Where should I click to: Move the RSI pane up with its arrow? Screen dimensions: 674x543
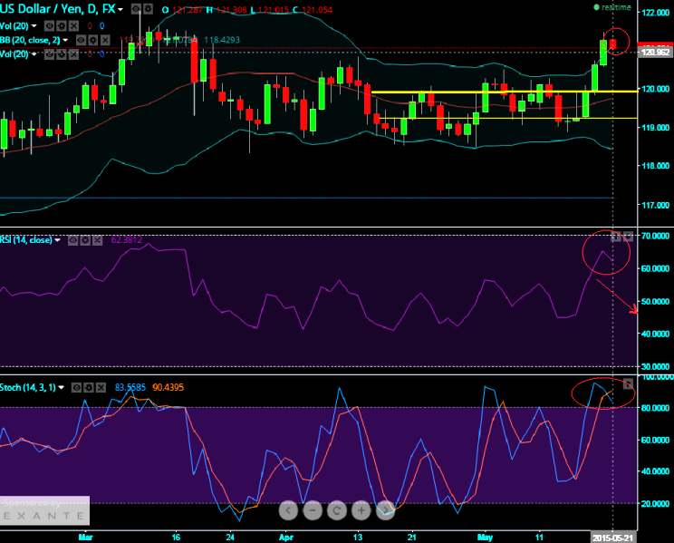(x=616, y=237)
